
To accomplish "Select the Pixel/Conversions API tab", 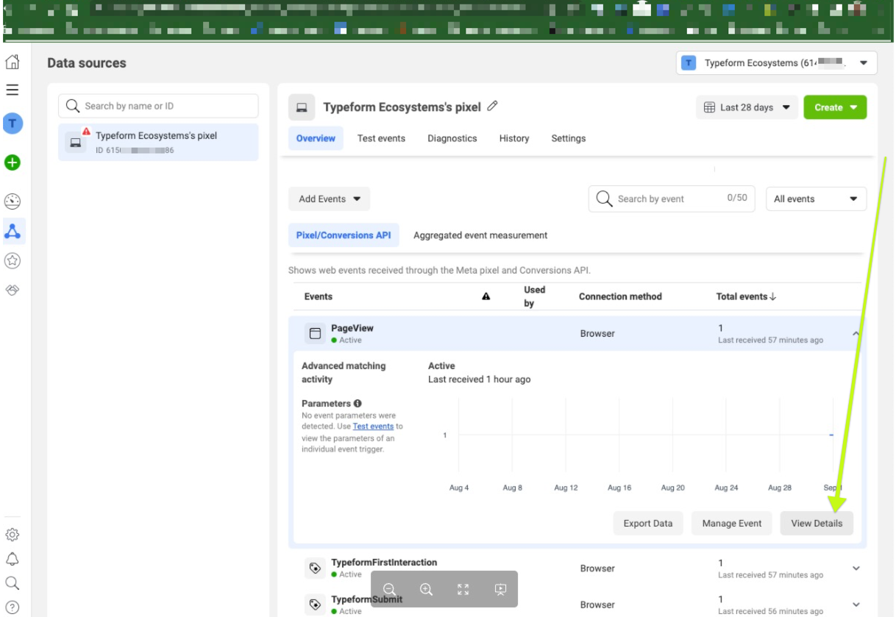I will (344, 235).
